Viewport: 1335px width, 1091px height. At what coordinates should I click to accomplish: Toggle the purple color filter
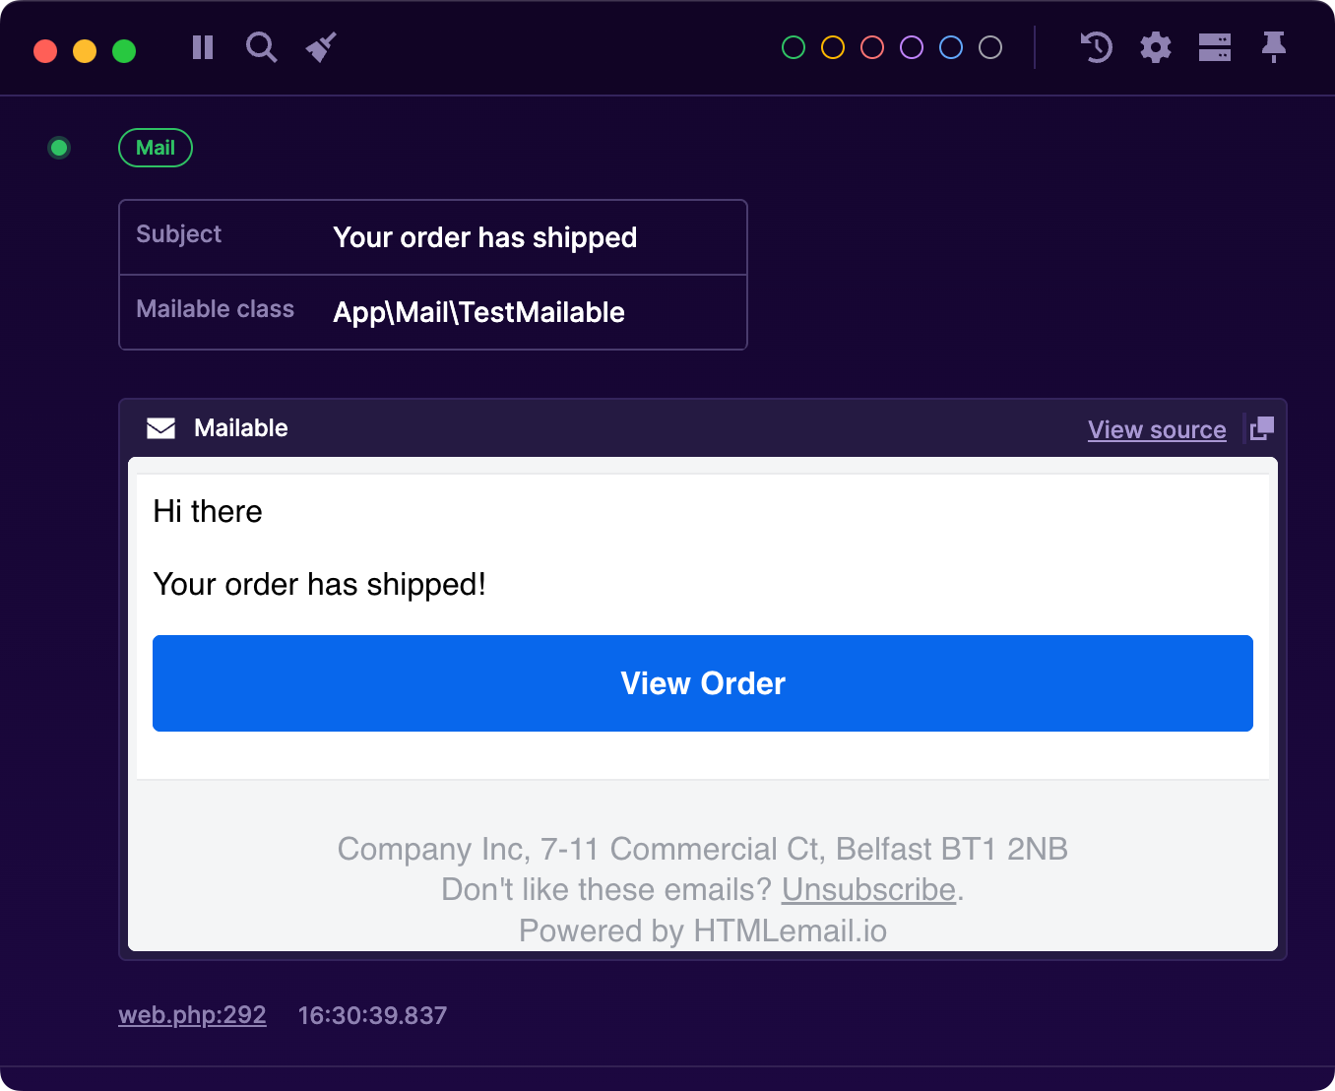(x=911, y=46)
